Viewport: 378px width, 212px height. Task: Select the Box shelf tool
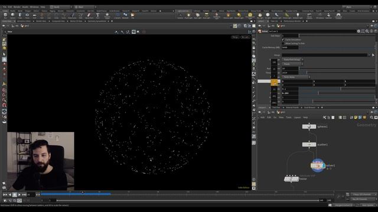[5, 16]
